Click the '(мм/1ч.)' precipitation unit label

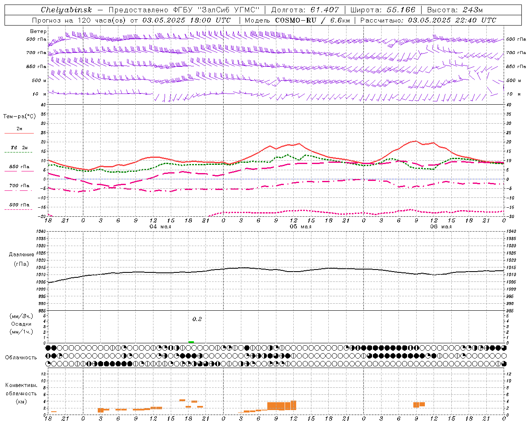tap(21, 332)
